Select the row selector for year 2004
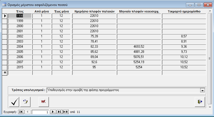Screen dimensions: 214x117 (x=5, y=47)
